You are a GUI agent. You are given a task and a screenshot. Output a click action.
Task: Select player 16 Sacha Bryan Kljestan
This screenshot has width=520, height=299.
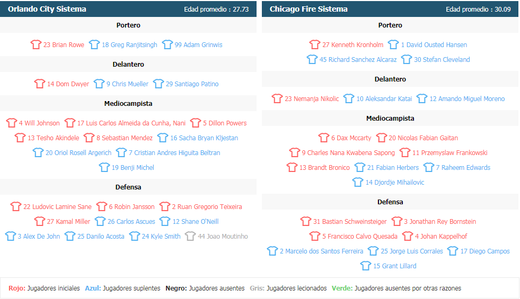204,138
